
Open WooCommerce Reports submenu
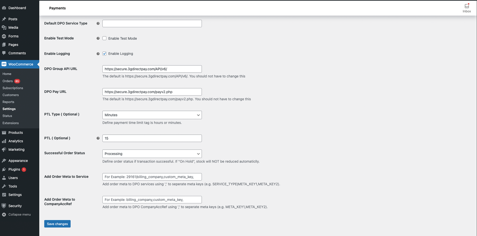click(8, 102)
